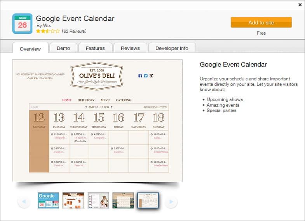Select the second thumbnail with orange blocks
This screenshot has height=221, width=305.
(73, 200)
